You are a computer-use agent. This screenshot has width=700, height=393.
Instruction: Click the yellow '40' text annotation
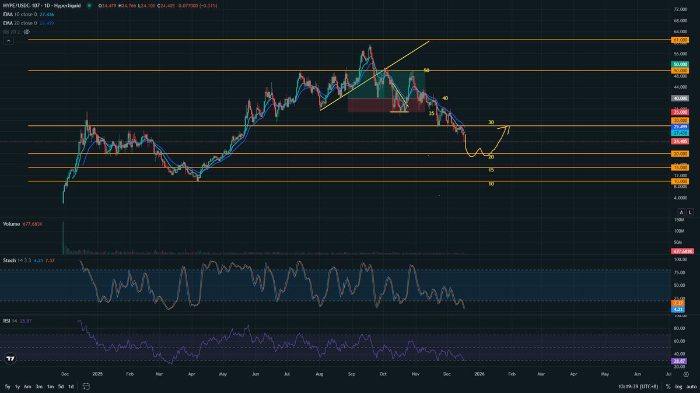pos(444,98)
